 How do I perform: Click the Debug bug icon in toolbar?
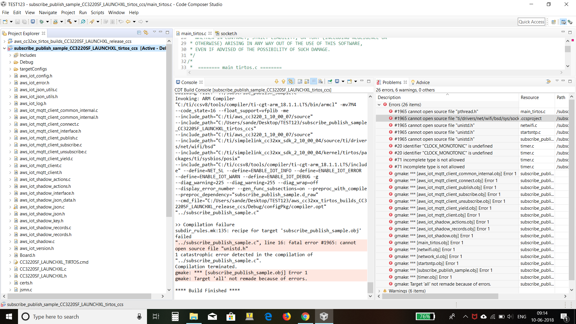[42, 22]
